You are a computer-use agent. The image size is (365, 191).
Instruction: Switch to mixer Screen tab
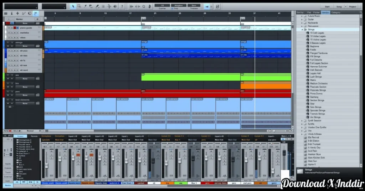pyautogui.click(x=20, y=136)
